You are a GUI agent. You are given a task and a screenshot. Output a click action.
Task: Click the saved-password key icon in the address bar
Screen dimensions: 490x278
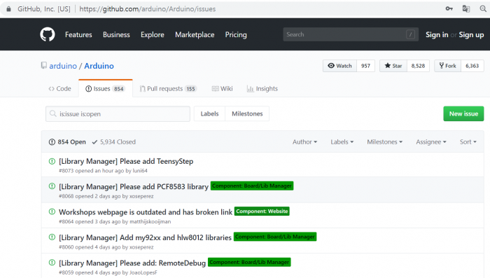coord(449,9)
